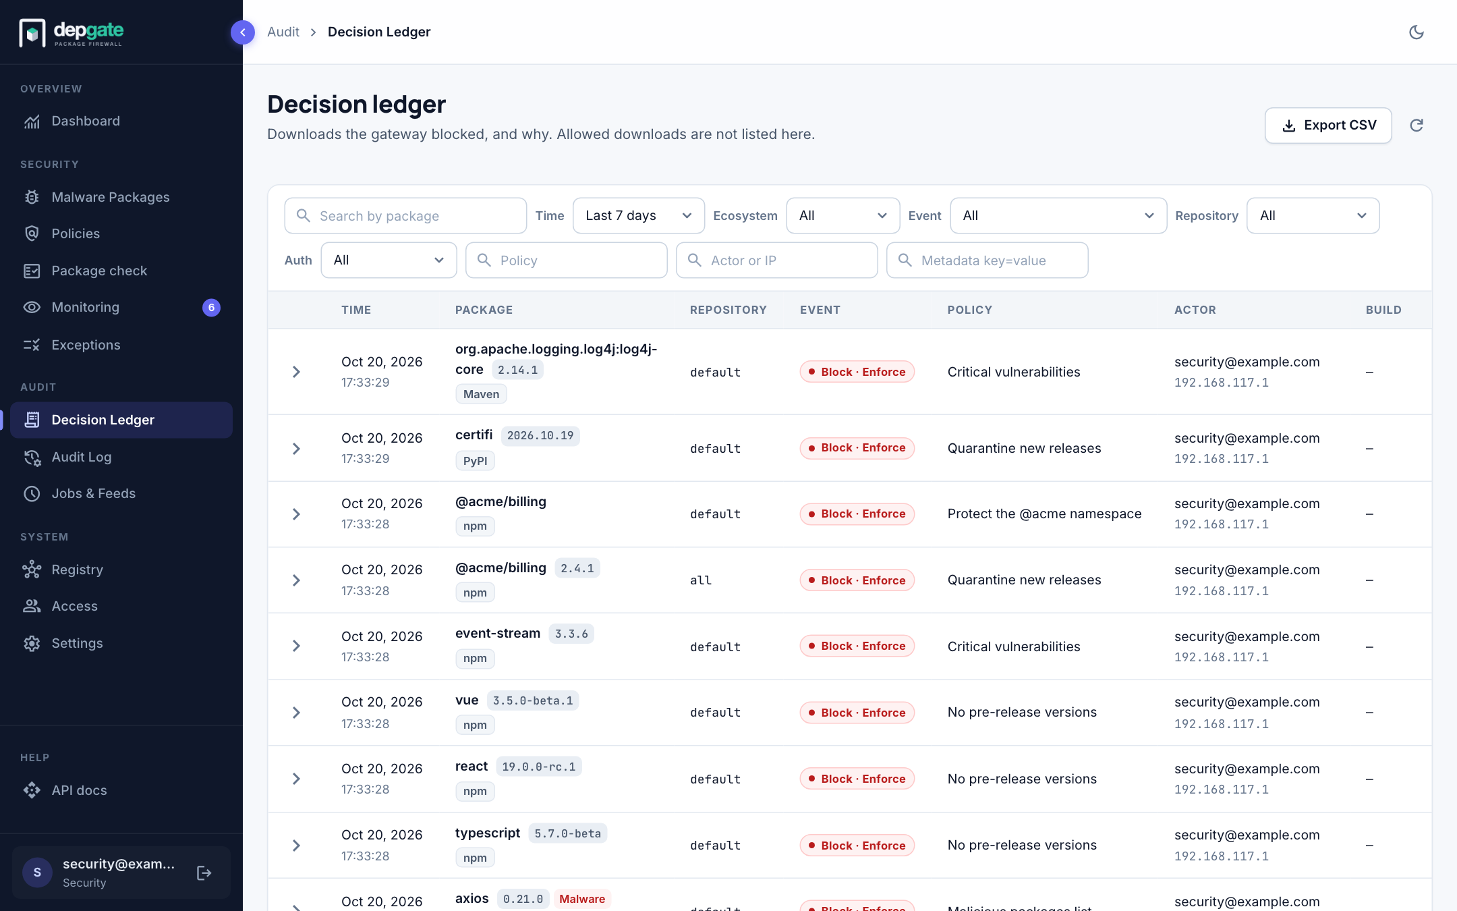Expand the certifi row
This screenshot has width=1457, height=911.
click(x=296, y=448)
